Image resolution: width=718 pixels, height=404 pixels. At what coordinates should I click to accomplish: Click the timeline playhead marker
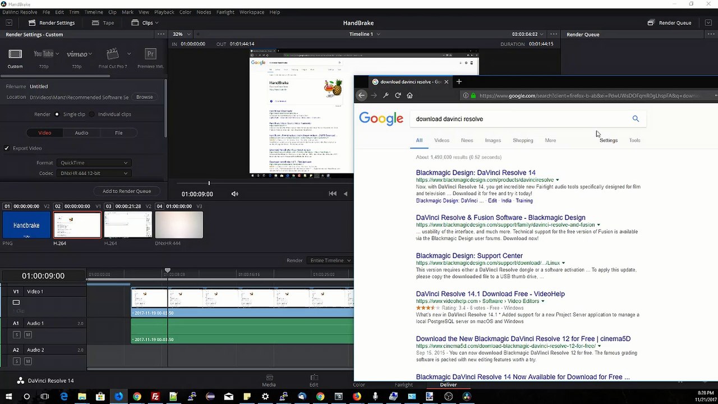[x=167, y=272]
